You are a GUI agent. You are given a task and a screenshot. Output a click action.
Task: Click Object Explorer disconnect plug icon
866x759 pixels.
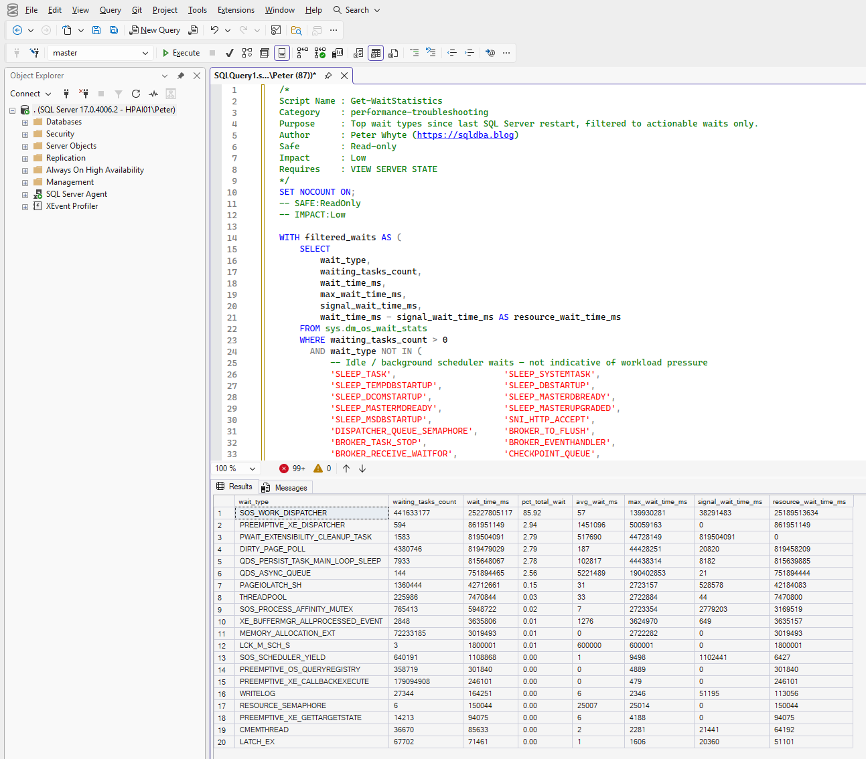(x=84, y=94)
